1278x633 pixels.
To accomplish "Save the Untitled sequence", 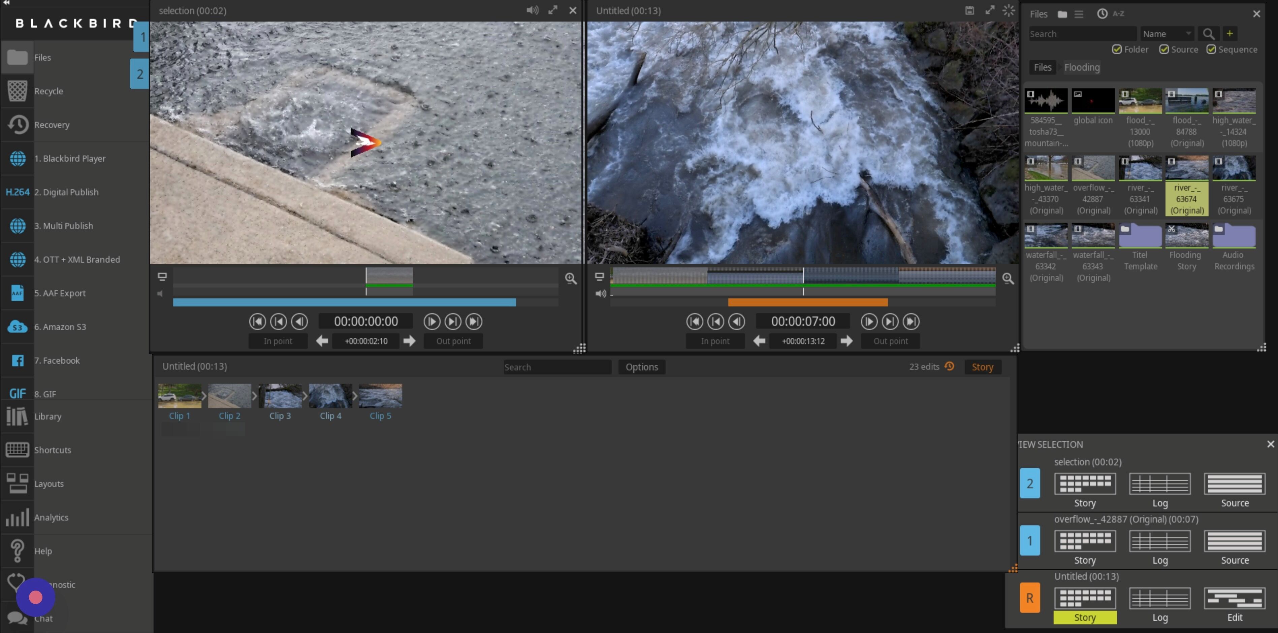I will [x=969, y=10].
